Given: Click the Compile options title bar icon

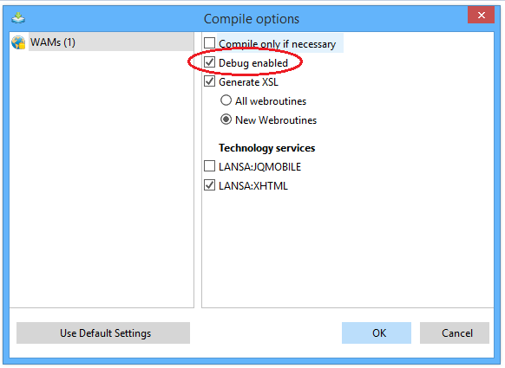Looking at the screenshot, I should [x=18, y=18].
